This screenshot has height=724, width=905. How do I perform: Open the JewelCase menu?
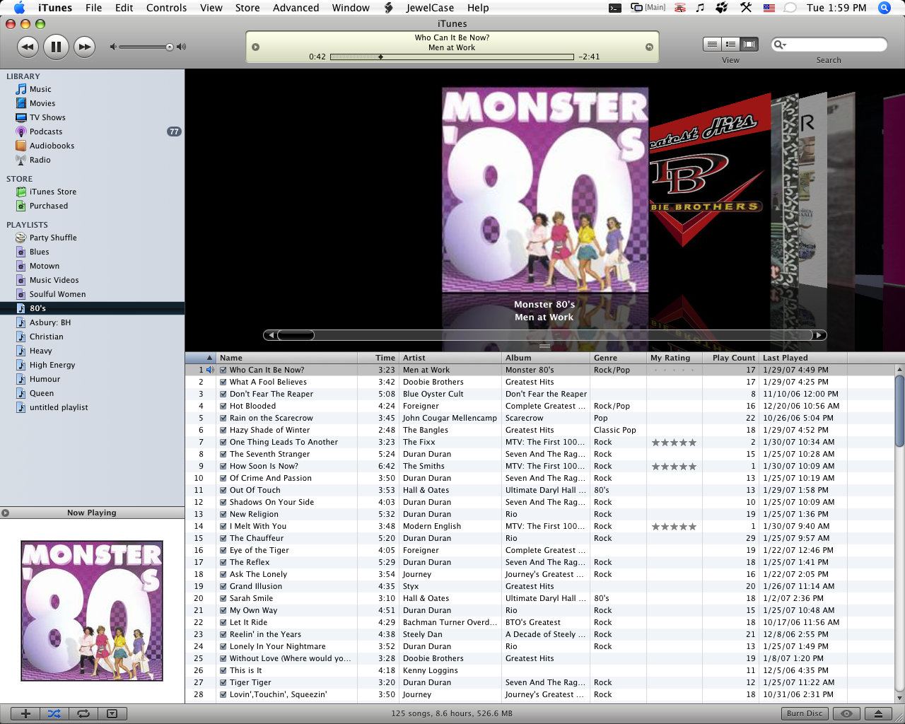(430, 8)
